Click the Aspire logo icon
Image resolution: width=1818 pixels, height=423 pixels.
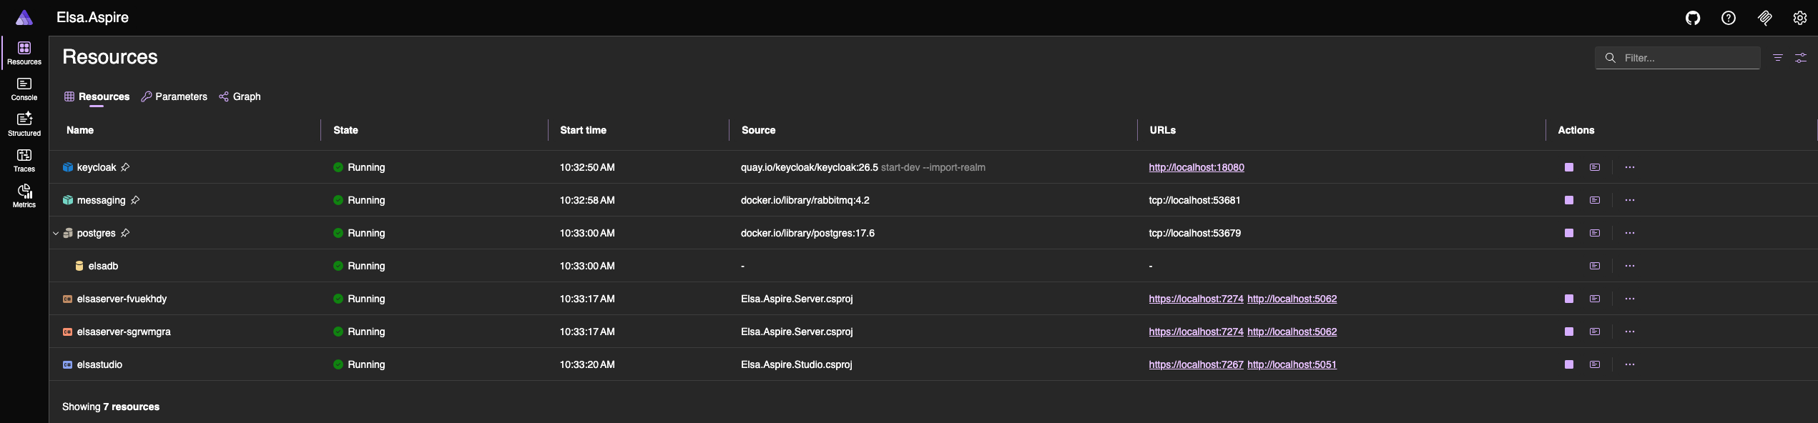pos(24,18)
